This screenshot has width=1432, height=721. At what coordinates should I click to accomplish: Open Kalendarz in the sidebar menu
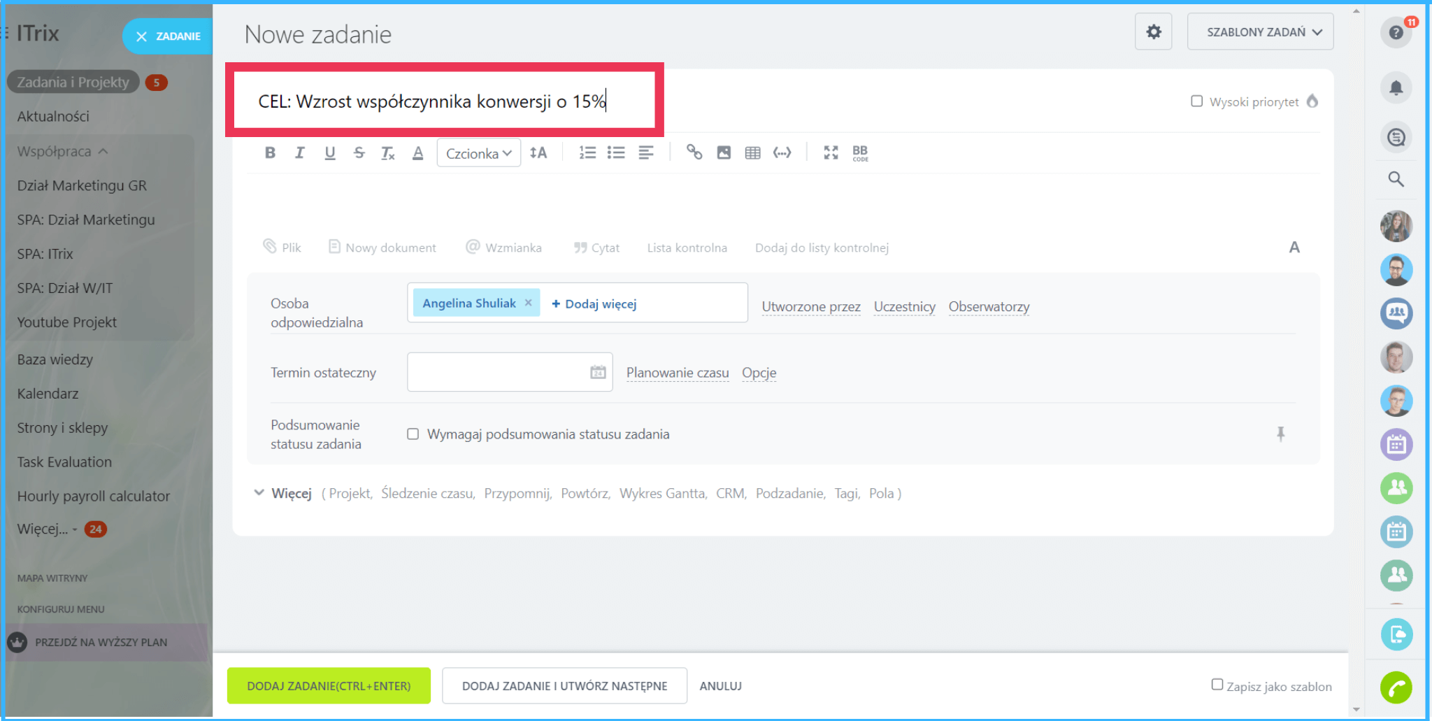[x=48, y=394]
